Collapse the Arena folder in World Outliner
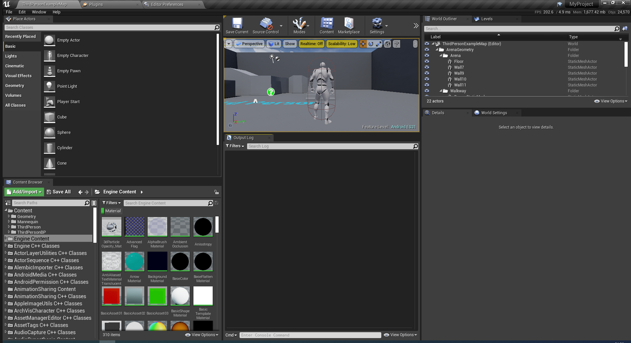 [441, 55]
